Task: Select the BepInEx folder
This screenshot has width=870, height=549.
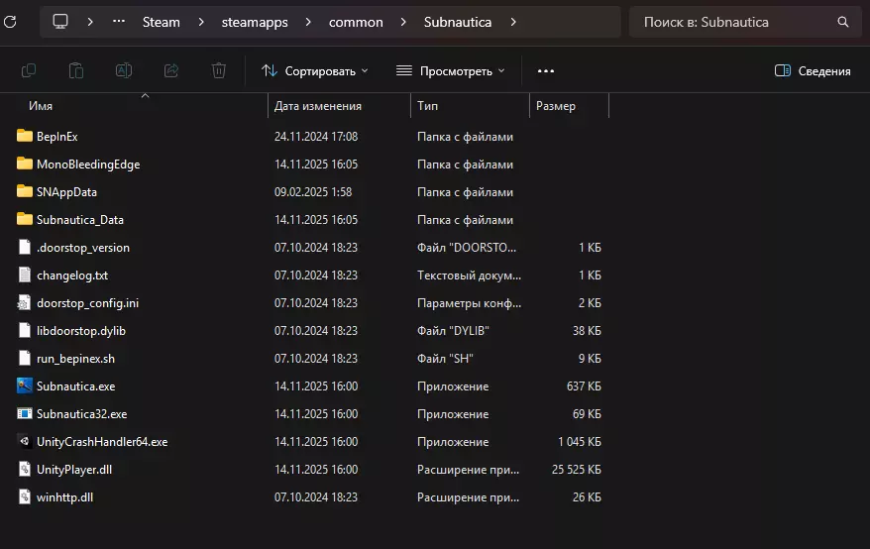Action: pyautogui.click(x=56, y=136)
